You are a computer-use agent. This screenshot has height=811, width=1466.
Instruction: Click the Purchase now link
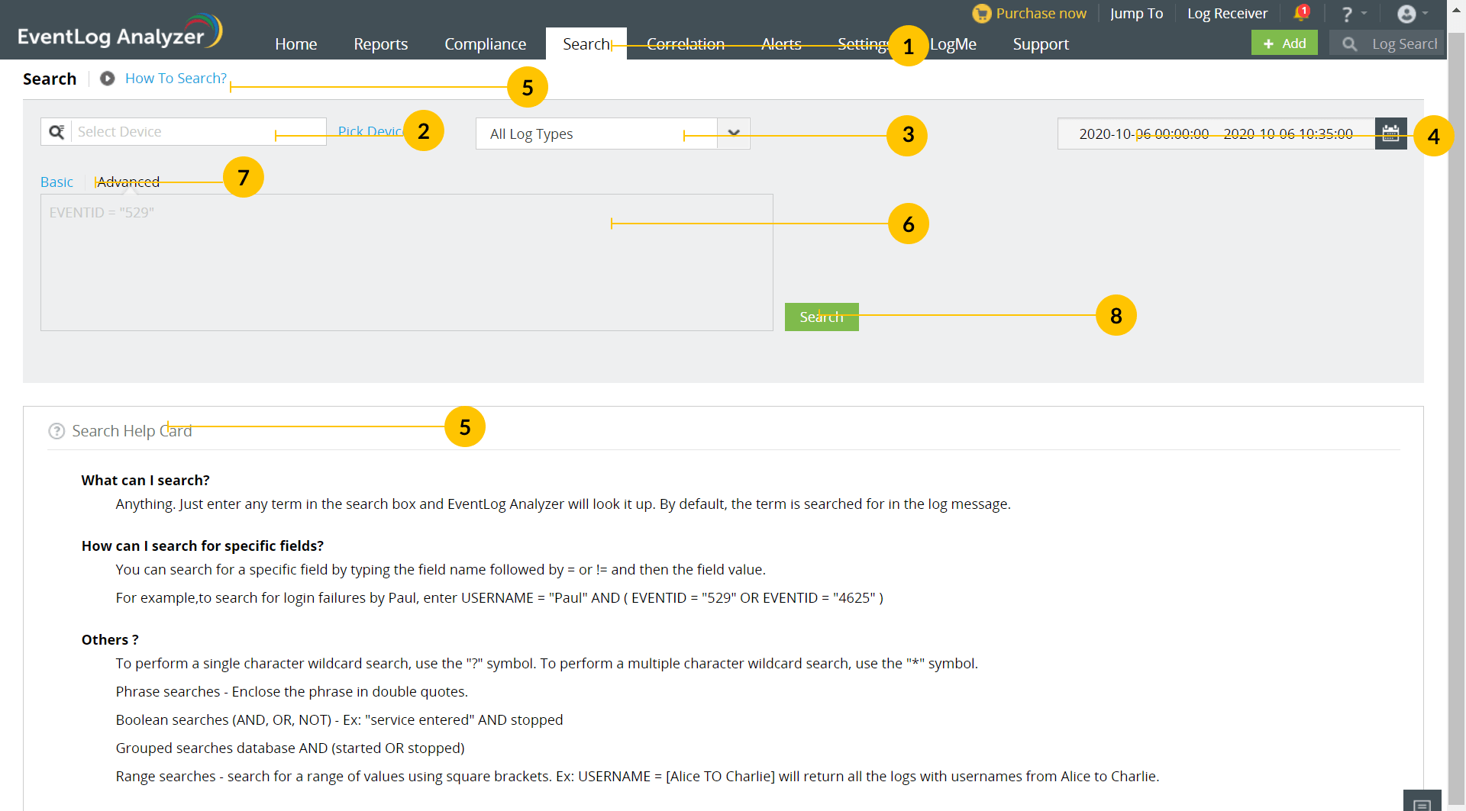(x=1041, y=14)
